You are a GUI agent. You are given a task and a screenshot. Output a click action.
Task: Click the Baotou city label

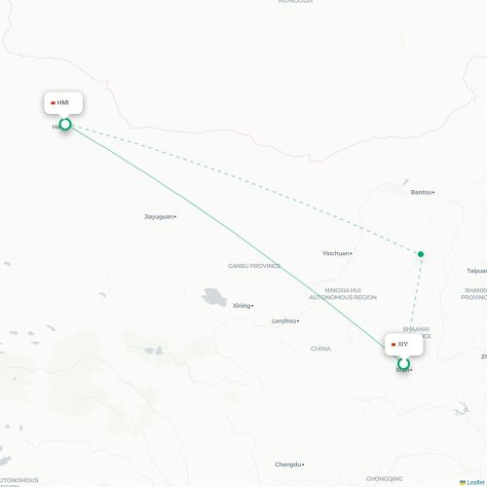point(422,192)
